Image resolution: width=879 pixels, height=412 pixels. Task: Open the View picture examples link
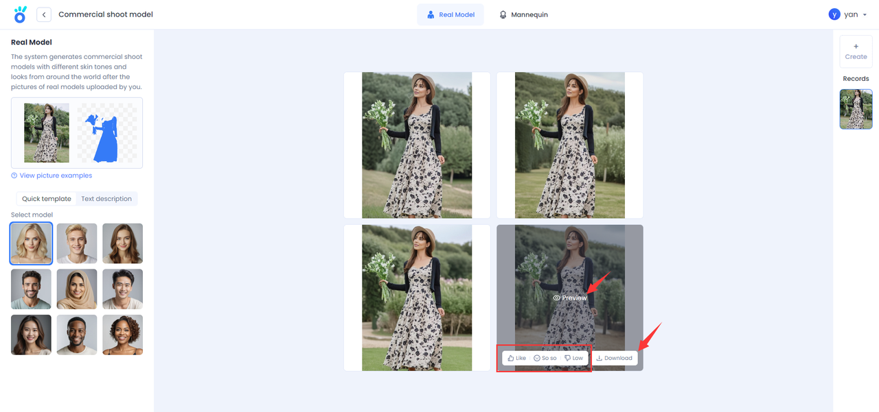point(52,175)
